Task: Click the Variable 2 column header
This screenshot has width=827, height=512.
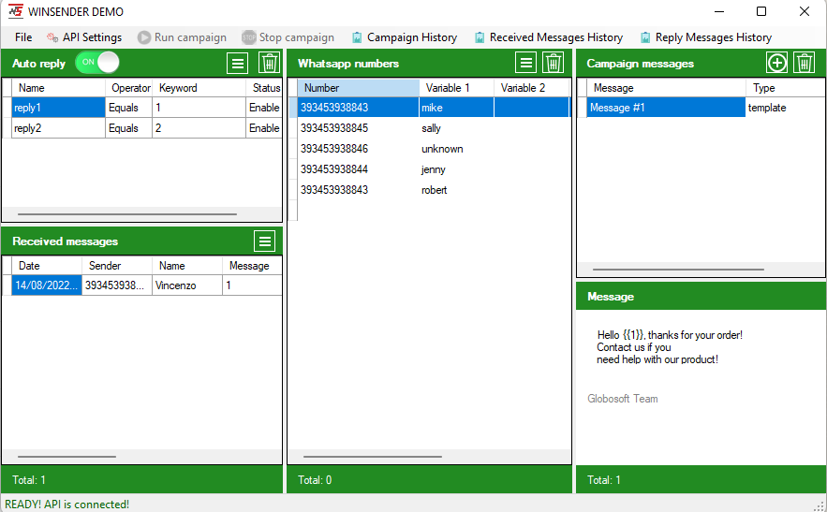Action: [x=532, y=88]
